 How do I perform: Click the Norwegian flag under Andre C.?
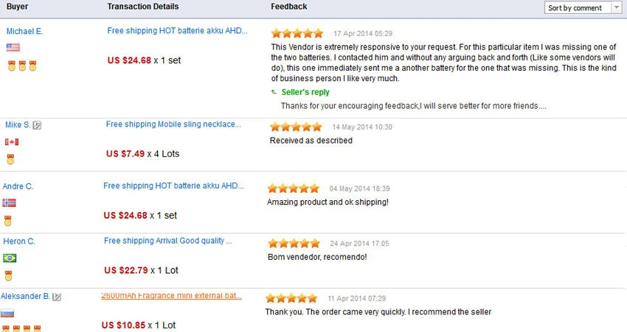(9, 203)
